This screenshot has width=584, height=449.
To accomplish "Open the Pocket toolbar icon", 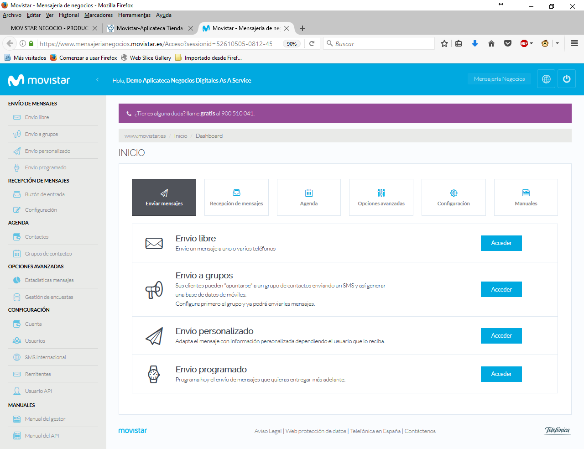I will (x=508, y=43).
